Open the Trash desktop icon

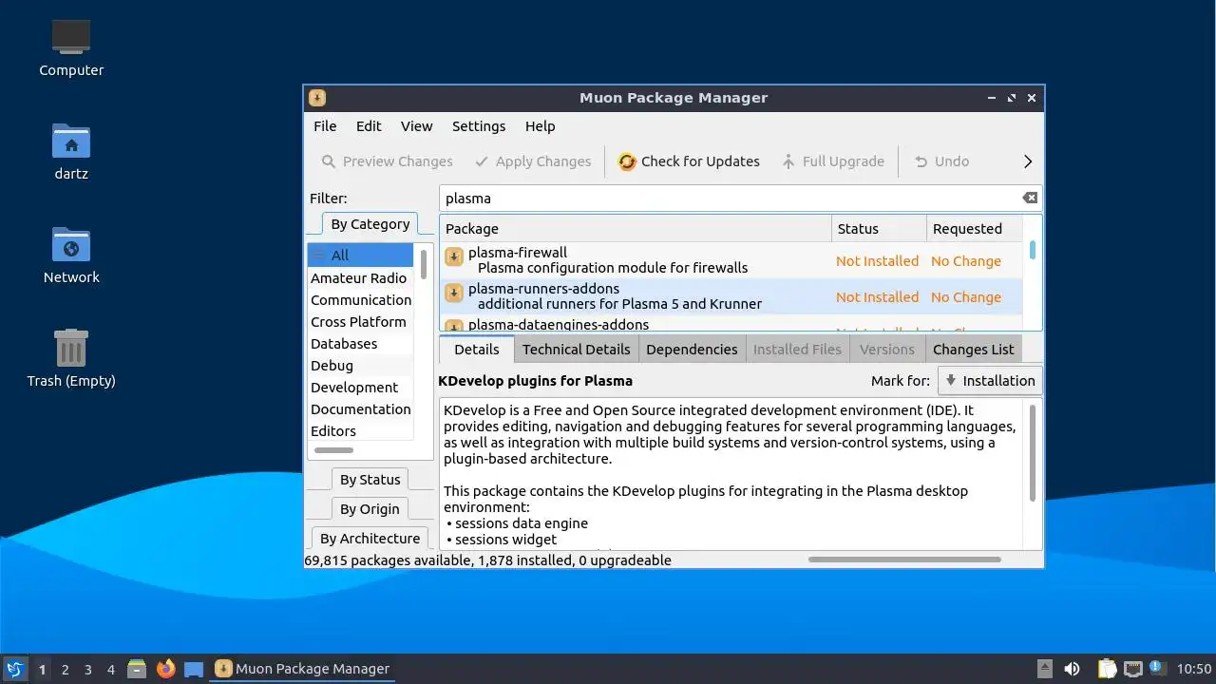click(71, 358)
